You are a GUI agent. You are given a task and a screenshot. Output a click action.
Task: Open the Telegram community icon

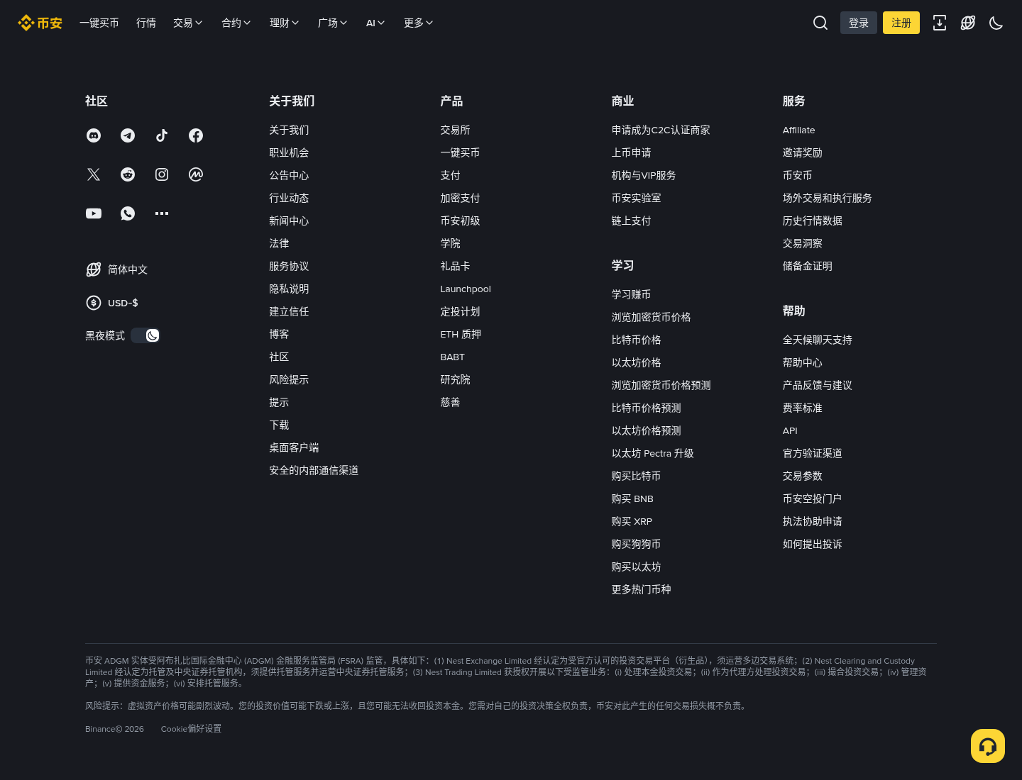click(128, 135)
